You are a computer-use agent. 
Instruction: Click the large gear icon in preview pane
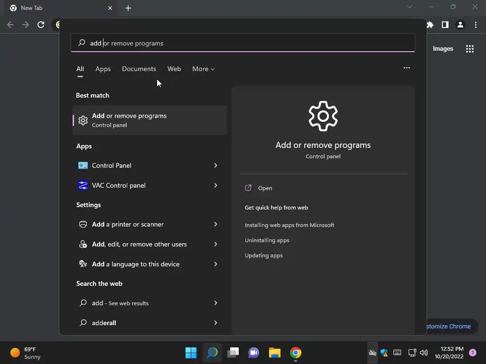(323, 116)
